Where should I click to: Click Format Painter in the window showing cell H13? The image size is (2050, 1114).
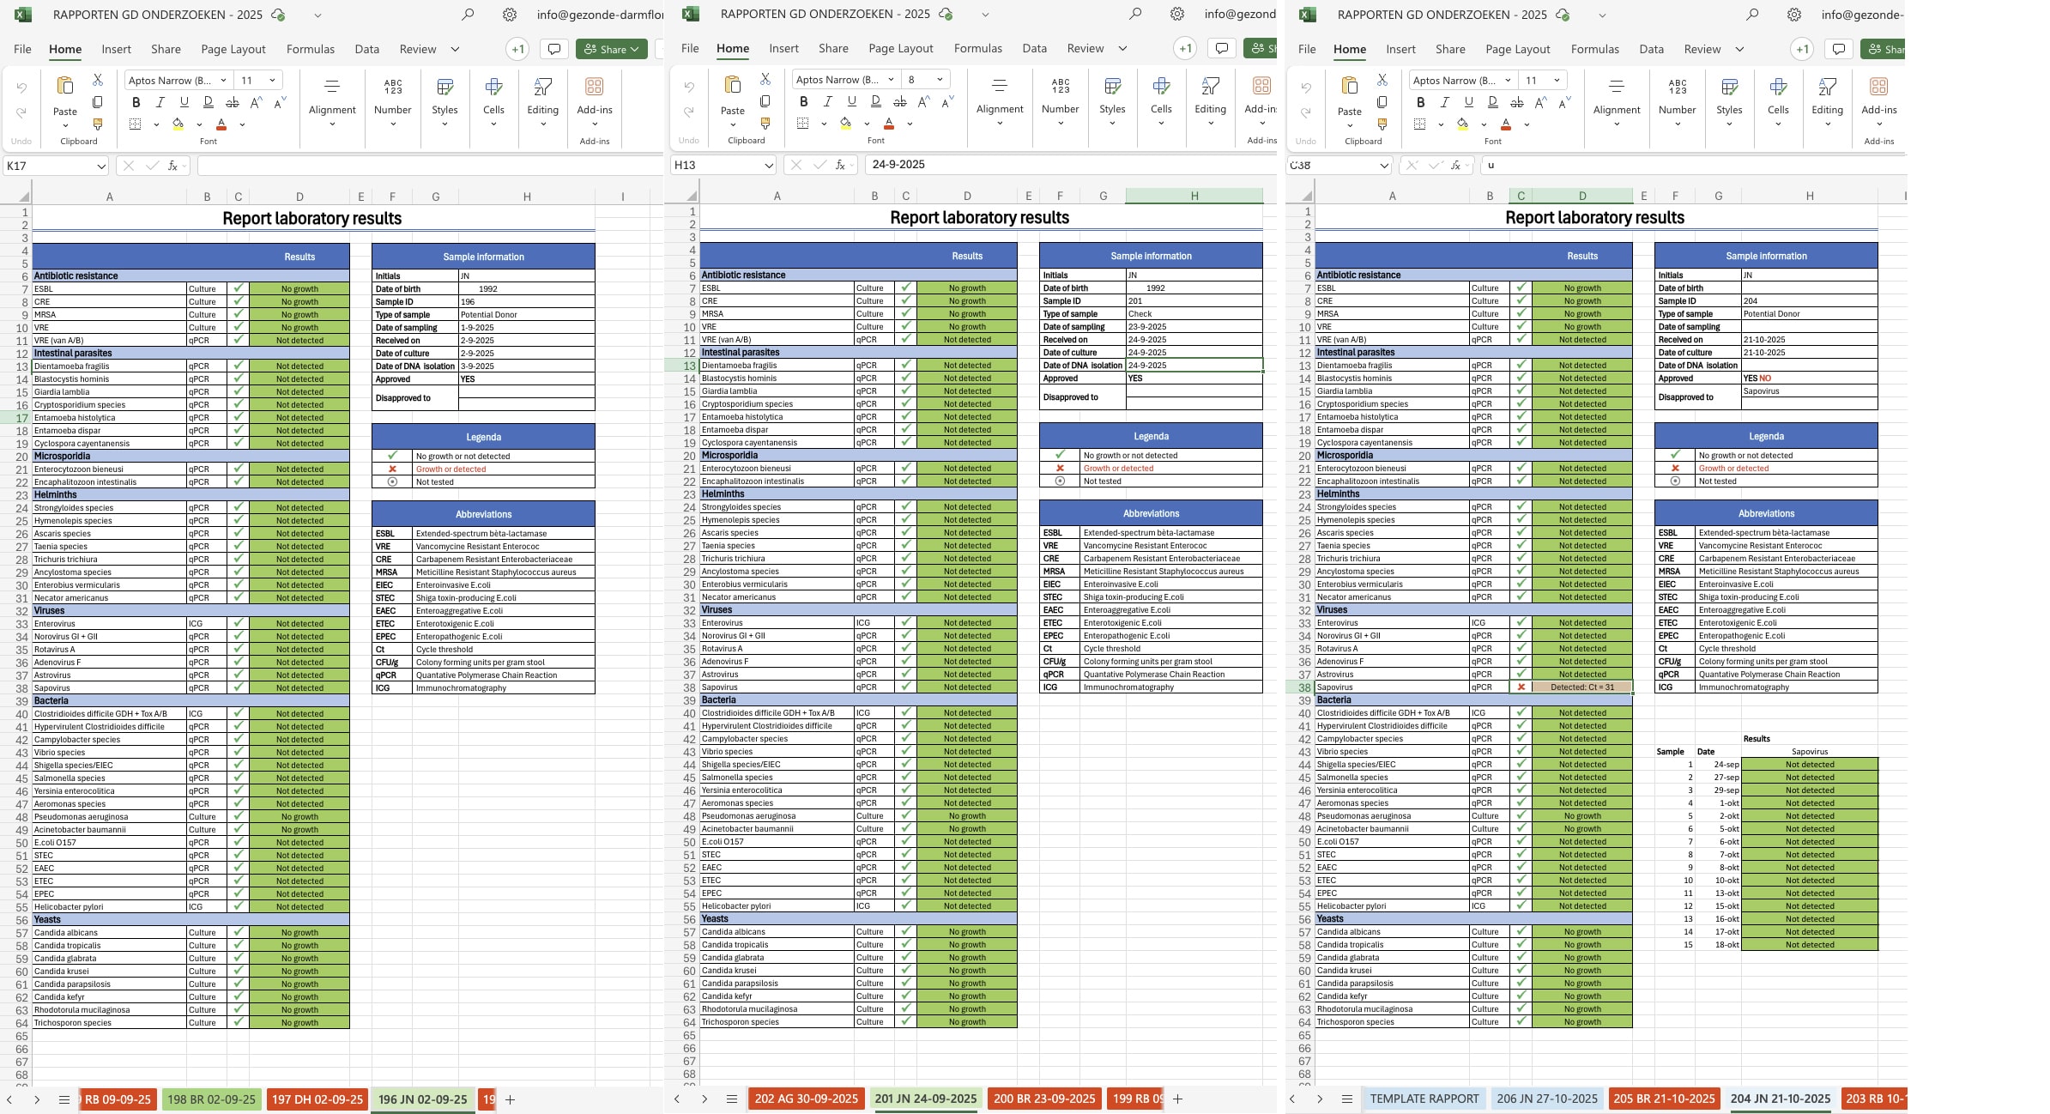point(765,124)
